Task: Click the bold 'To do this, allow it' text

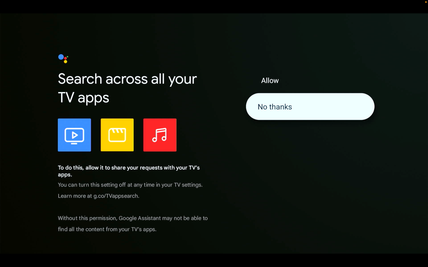Action: point(81,168)
